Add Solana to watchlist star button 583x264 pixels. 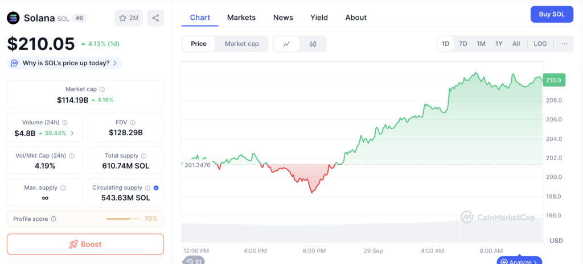pyautogui.click(x=128, y=18)
